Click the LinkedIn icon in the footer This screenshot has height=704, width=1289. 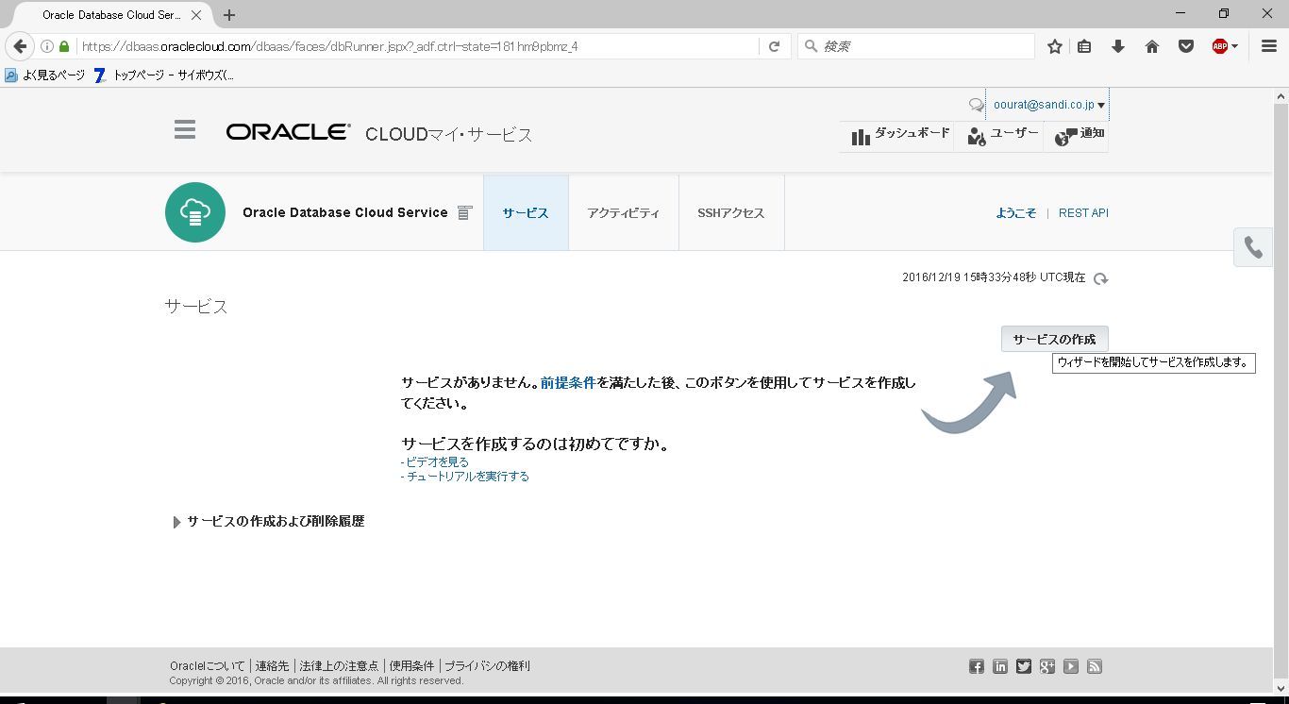coord(1000,667)
